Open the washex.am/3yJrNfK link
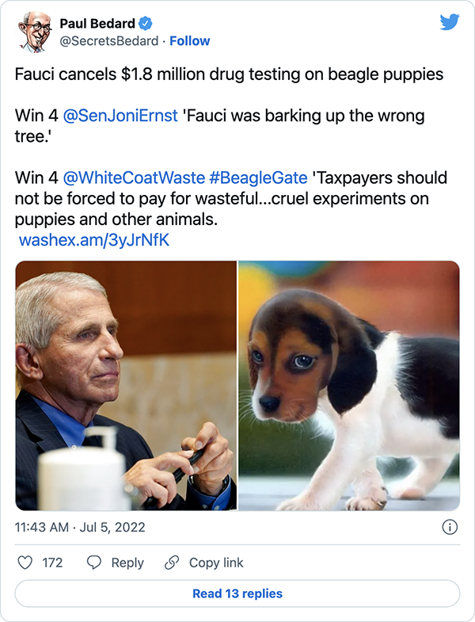The height and width of the screenshot is (622, 475). tap(93, 240)
